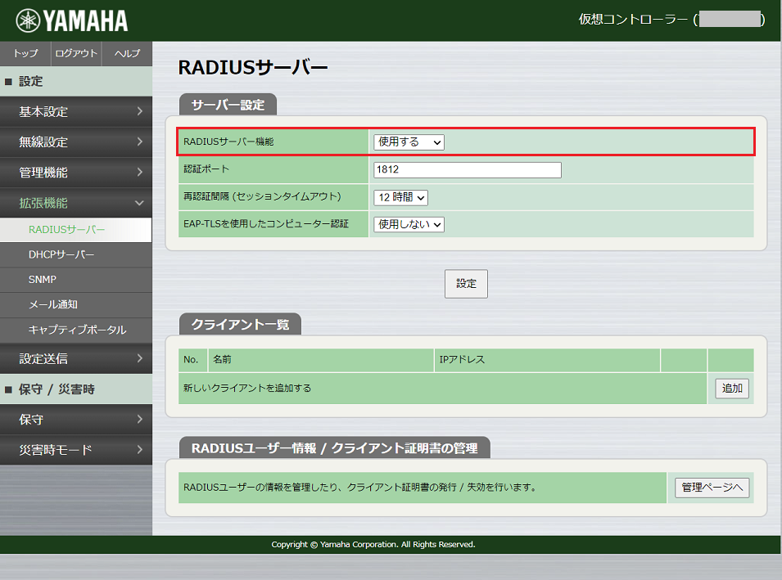Click the ログアウト button
The width and height of the screenshot is (782, 580).
[x=75, y=53]
